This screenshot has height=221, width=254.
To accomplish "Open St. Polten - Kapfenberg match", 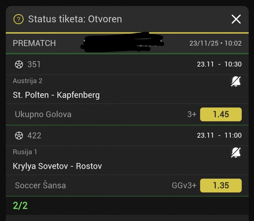I will click(56, 95).
